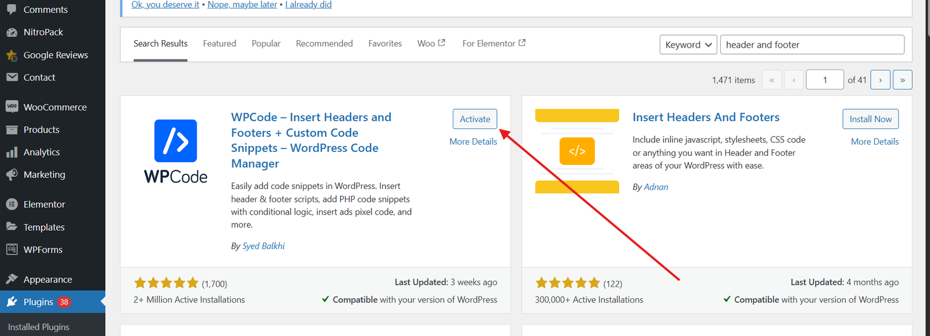Click the 1,471 items count text
Screen dimensions: 930x336
click(x=734, y=80)
